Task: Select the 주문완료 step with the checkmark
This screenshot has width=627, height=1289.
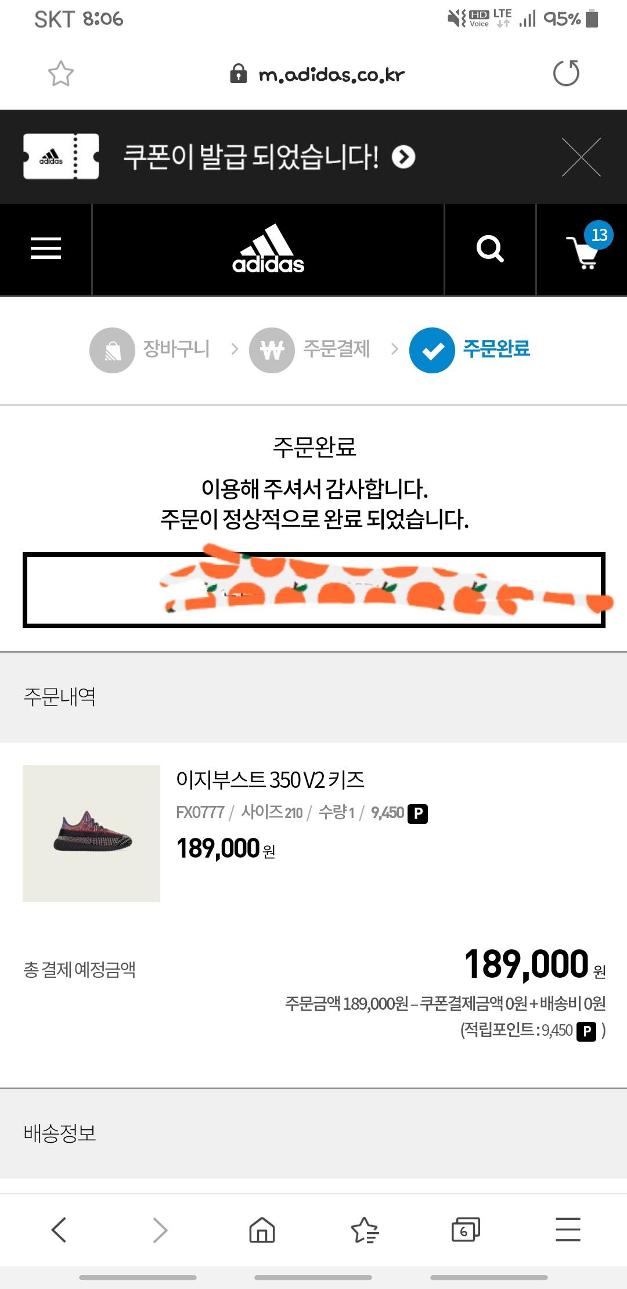Action: pos(470,350)
